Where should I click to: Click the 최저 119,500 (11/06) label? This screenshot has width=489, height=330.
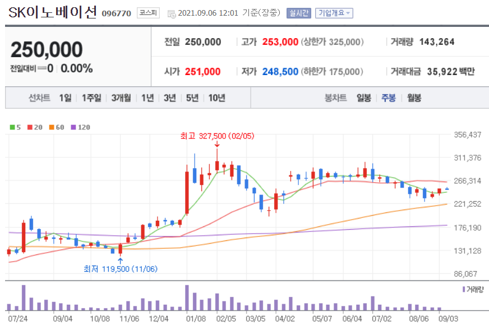coord(121,269)
